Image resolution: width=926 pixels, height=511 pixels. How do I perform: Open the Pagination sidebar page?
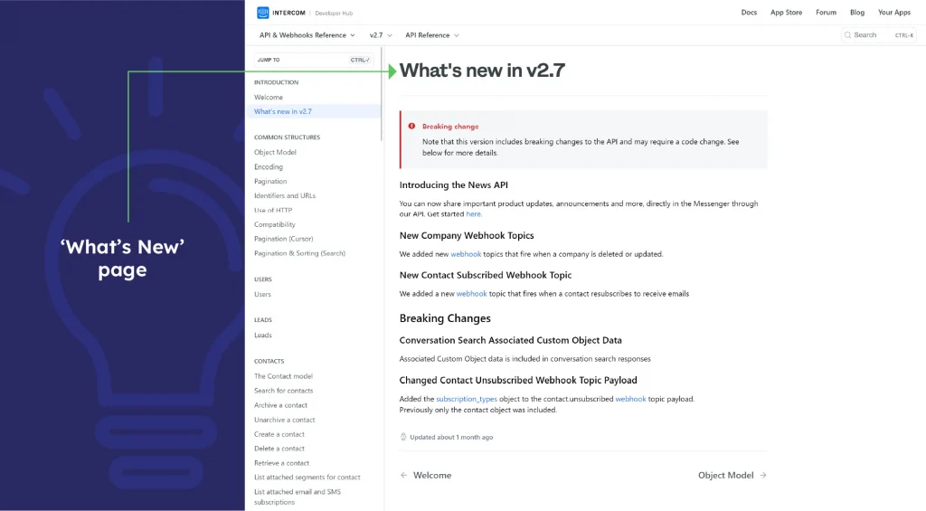270,182
